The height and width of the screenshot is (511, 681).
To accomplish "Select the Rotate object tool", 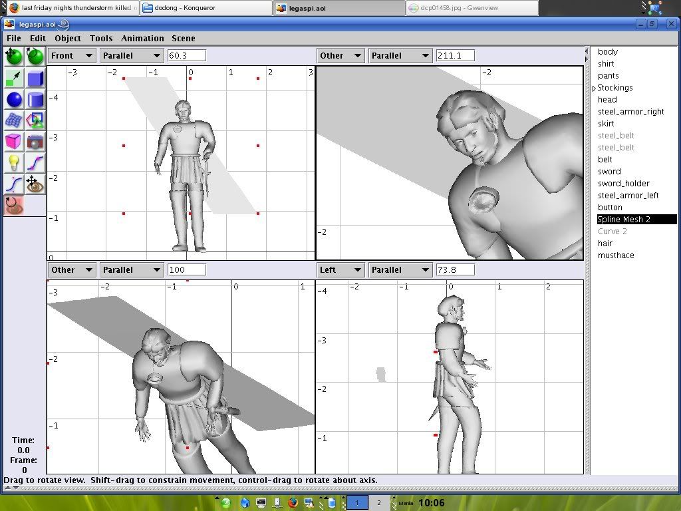I will pos(35,57).
